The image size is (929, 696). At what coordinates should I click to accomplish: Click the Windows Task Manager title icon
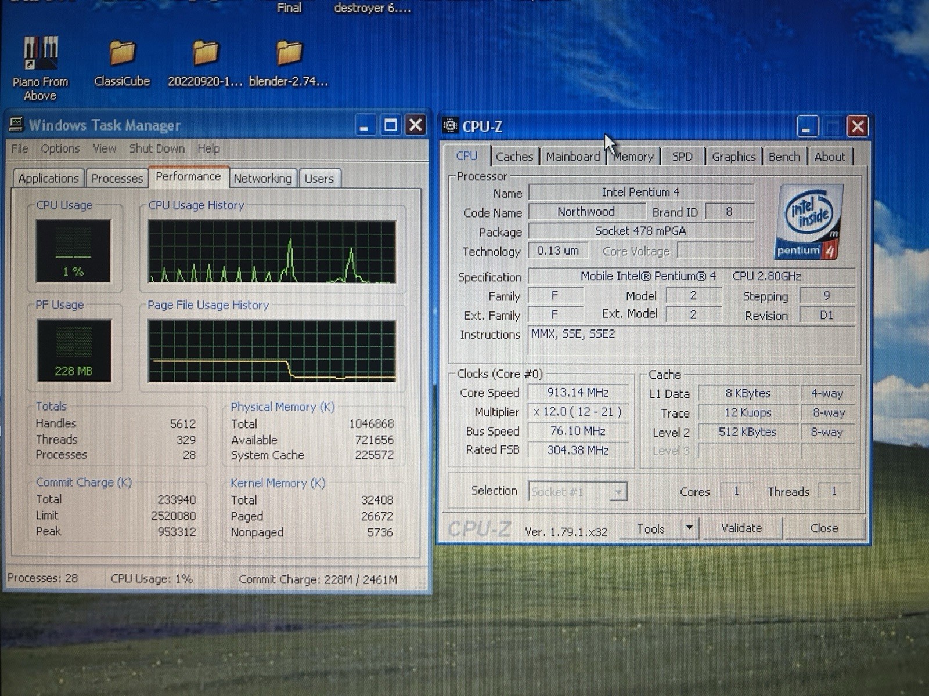pos(16,125)
